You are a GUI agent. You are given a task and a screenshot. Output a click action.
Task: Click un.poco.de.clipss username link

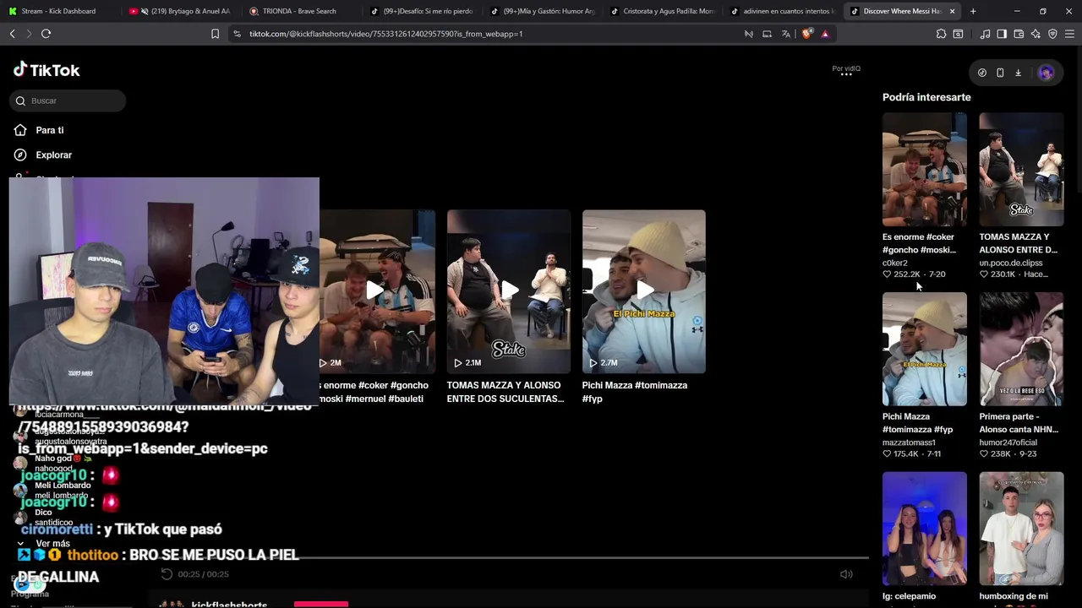(x=1011, y=263)
